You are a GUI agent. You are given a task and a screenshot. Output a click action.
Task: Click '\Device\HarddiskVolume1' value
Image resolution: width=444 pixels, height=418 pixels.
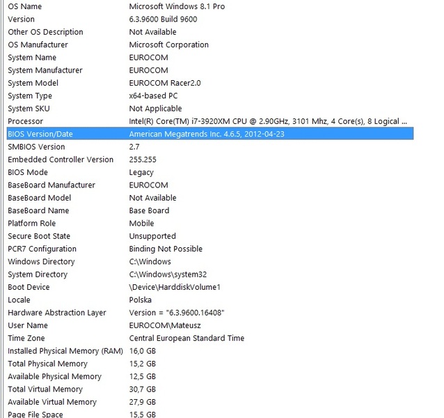coord(175,287)
